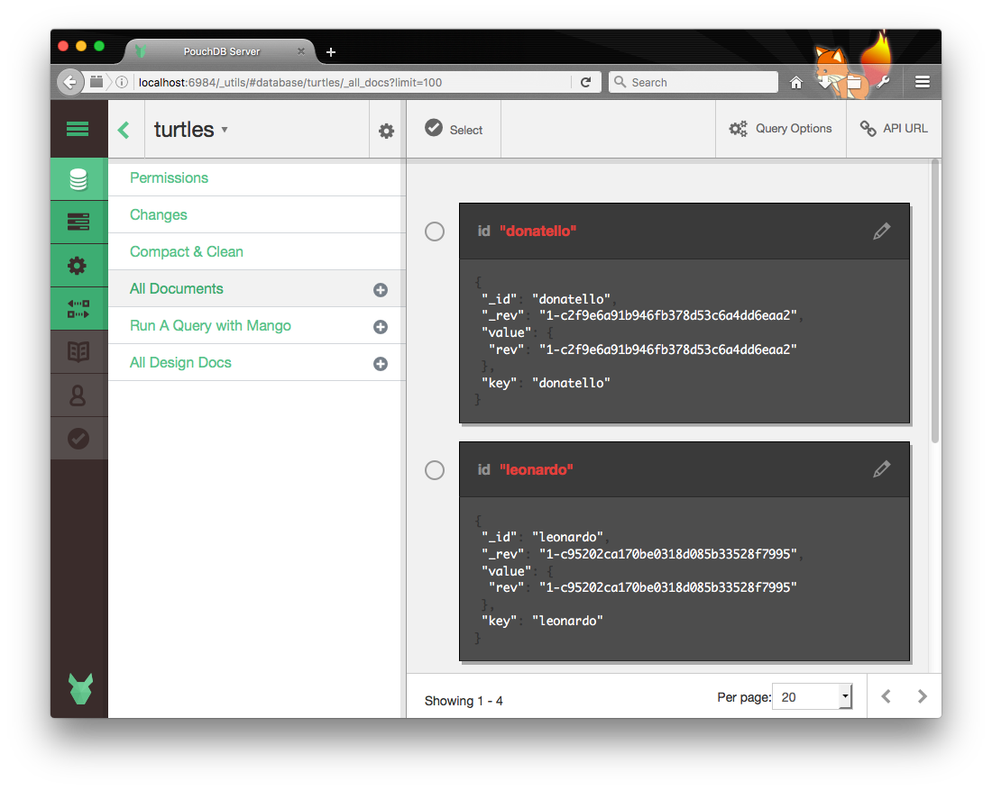The image size is (992, 790).
Task: Toggle the Select all documents button
Action: point(454,129)
